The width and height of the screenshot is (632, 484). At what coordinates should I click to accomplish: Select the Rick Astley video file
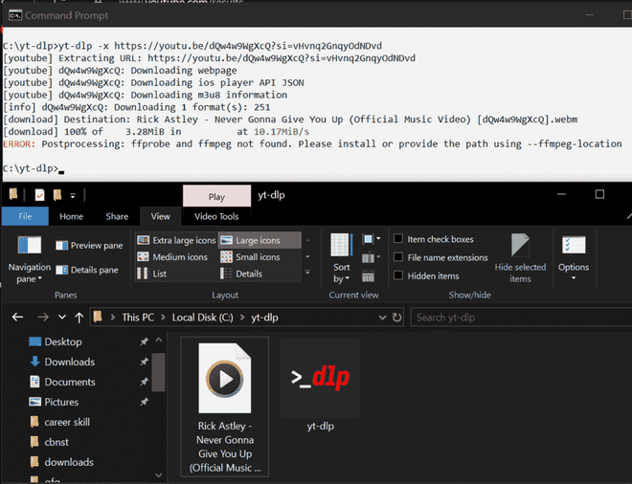point(225,407)
